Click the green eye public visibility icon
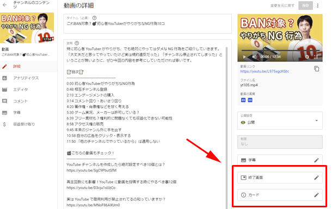 click(243, 123)
